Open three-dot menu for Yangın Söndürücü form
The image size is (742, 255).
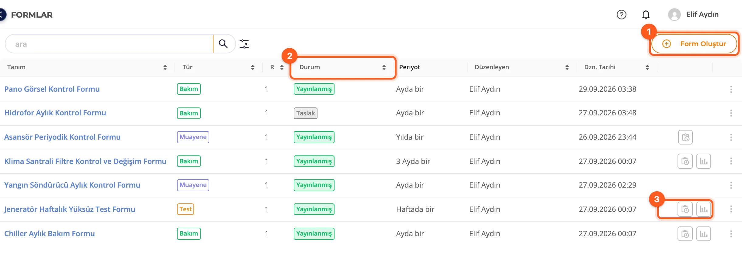(731, 185)
